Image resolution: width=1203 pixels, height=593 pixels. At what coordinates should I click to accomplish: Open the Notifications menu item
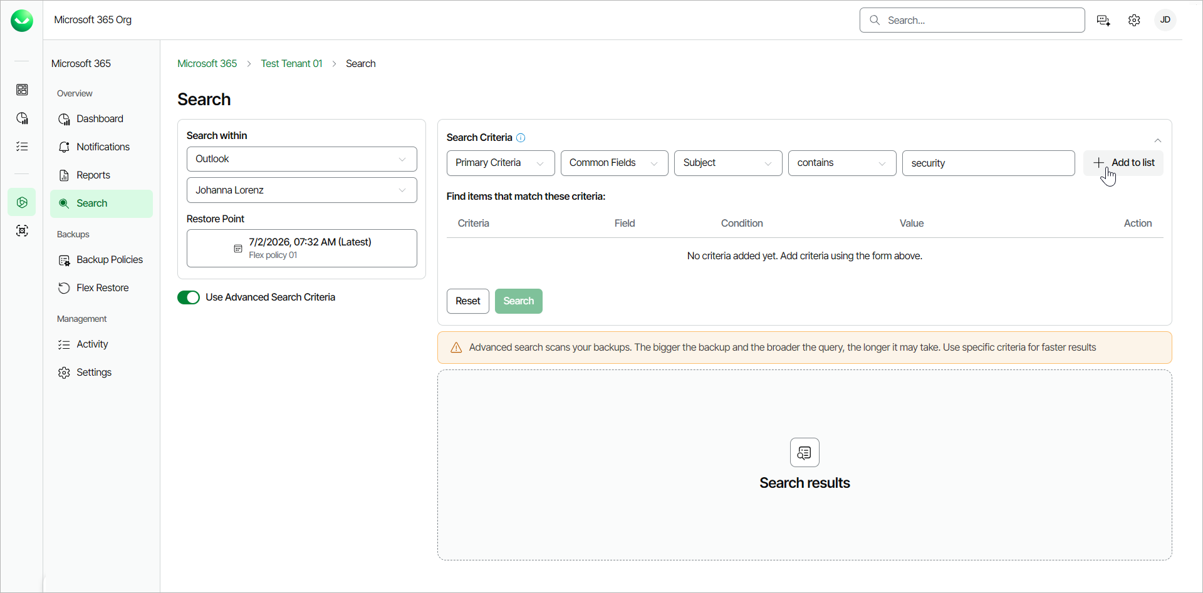[101, 147]
